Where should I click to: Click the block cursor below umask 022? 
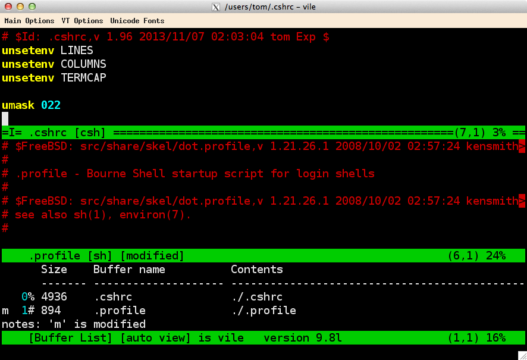tap(5, 118)
